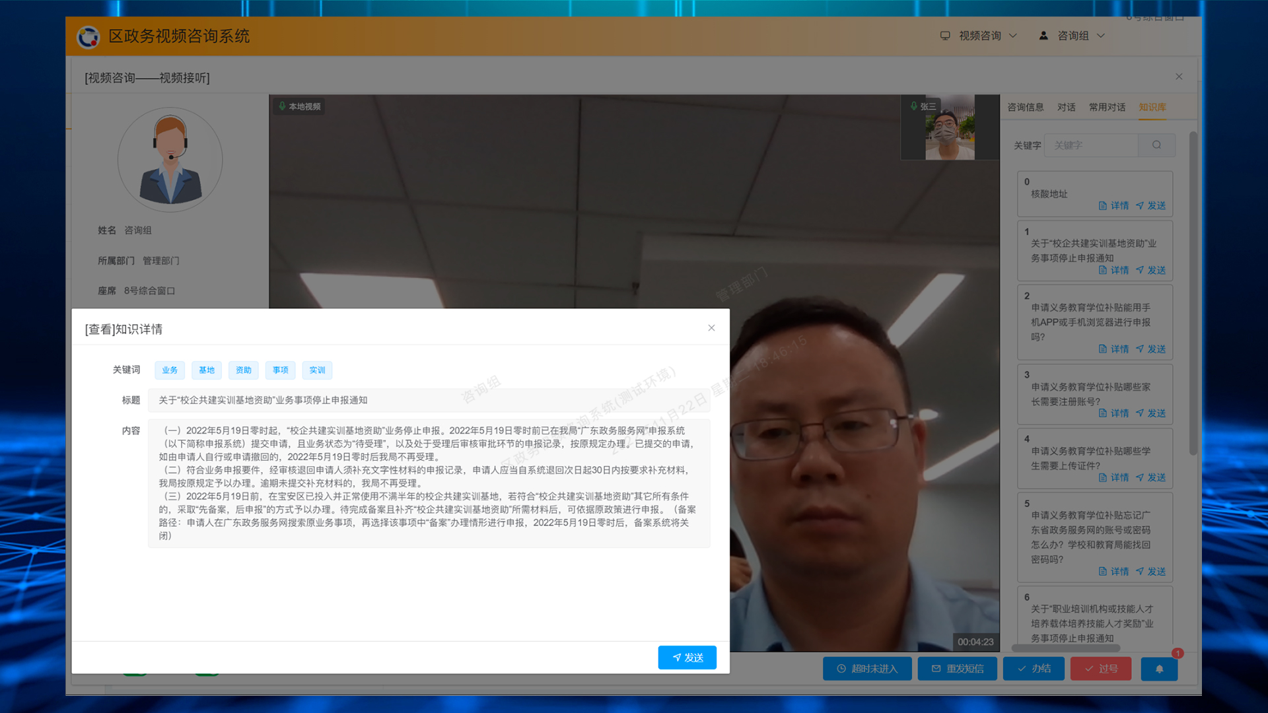
Task: Send the 忘记账号或密码 entry
Action: coord(1150,572)
